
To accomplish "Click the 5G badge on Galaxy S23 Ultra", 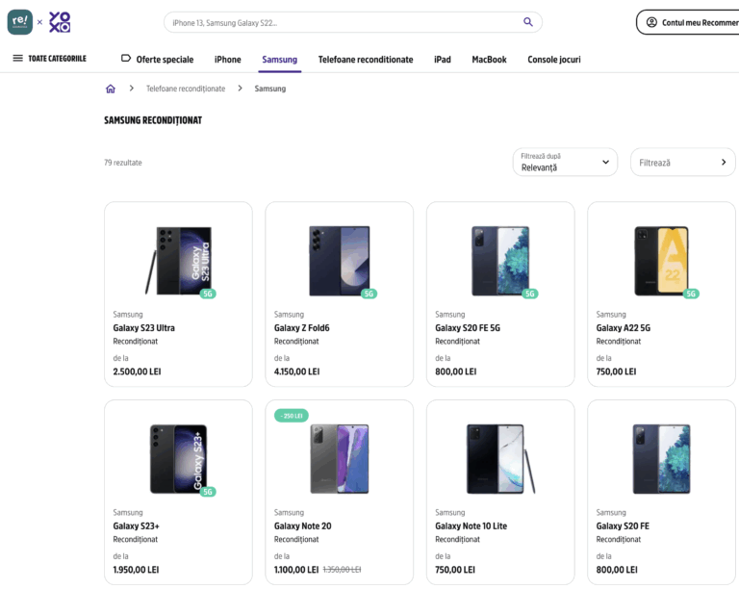I will click(208, 294).
